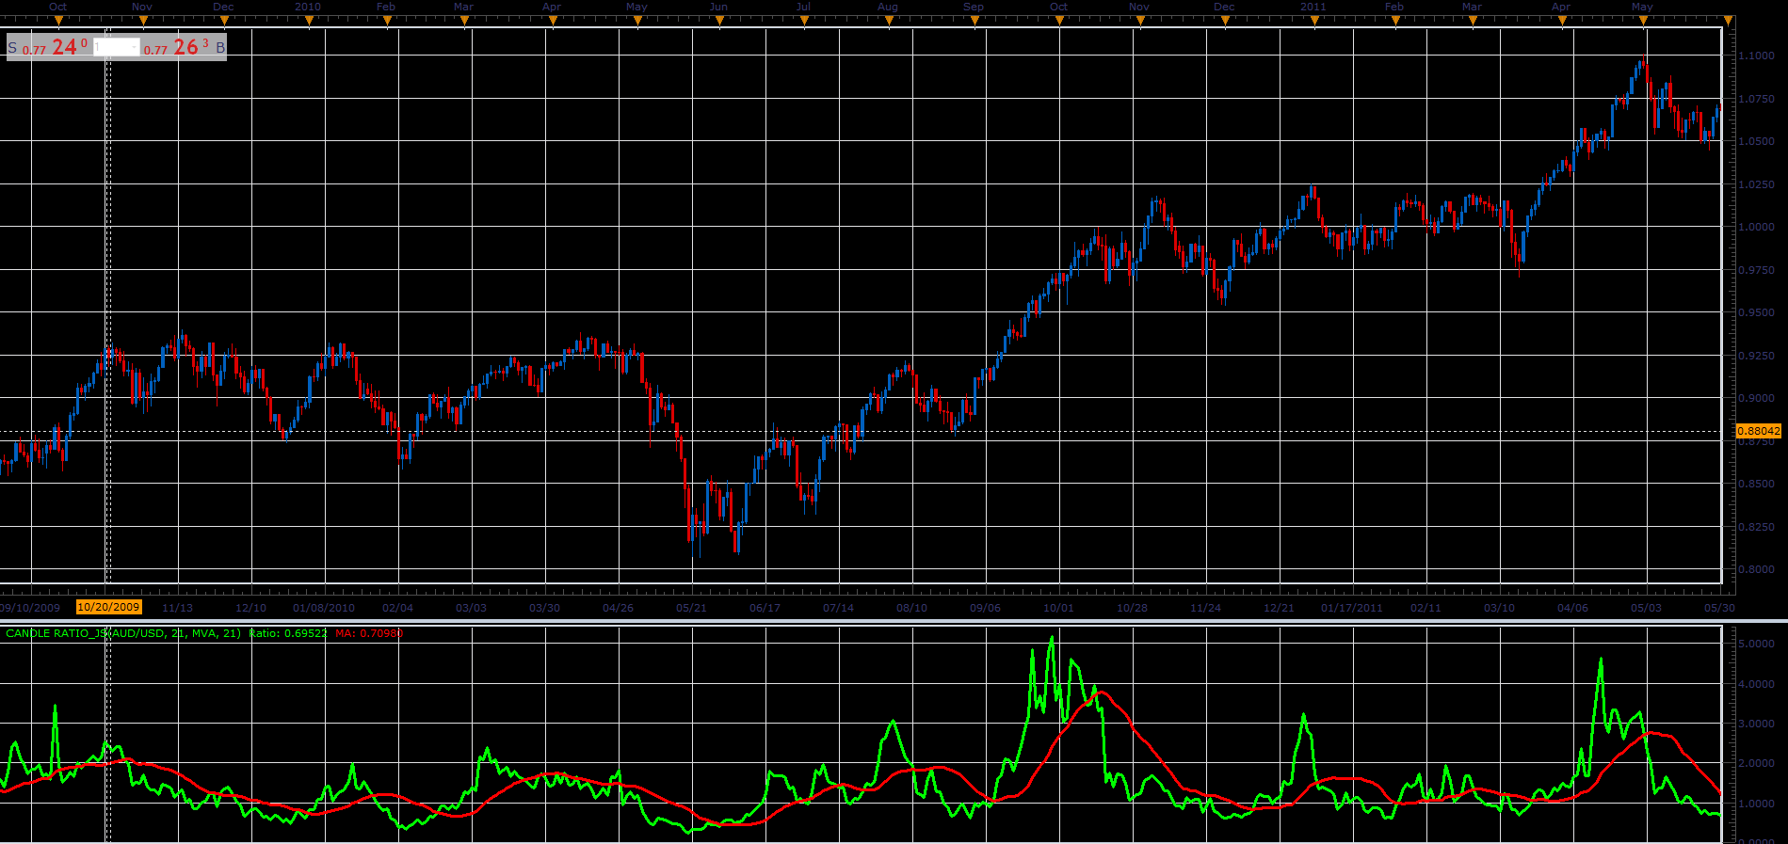Viewport: 1788px width, 844px height.
Task: Click the 07/14 date label
Action: point(839,608)
